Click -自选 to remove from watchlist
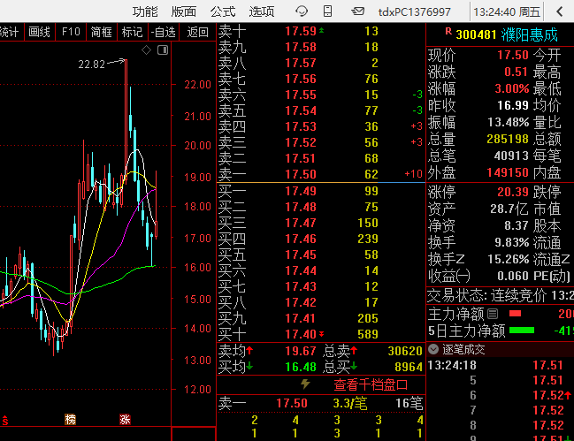The height and width of the screenshot is (441, 574). click(x=164, y=32)
